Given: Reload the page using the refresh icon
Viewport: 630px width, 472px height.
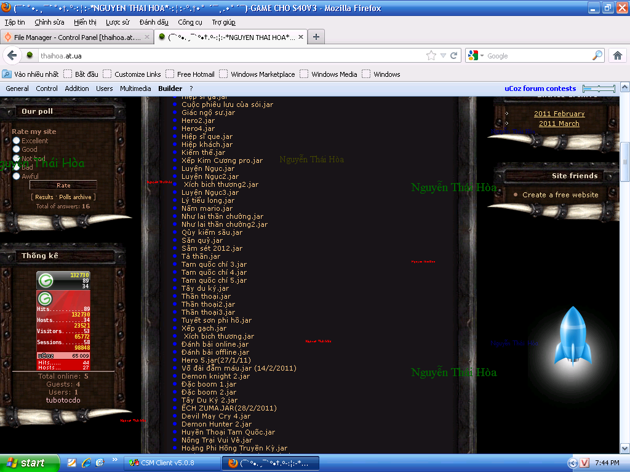Looking at the screenshot, I should [454, 55].
